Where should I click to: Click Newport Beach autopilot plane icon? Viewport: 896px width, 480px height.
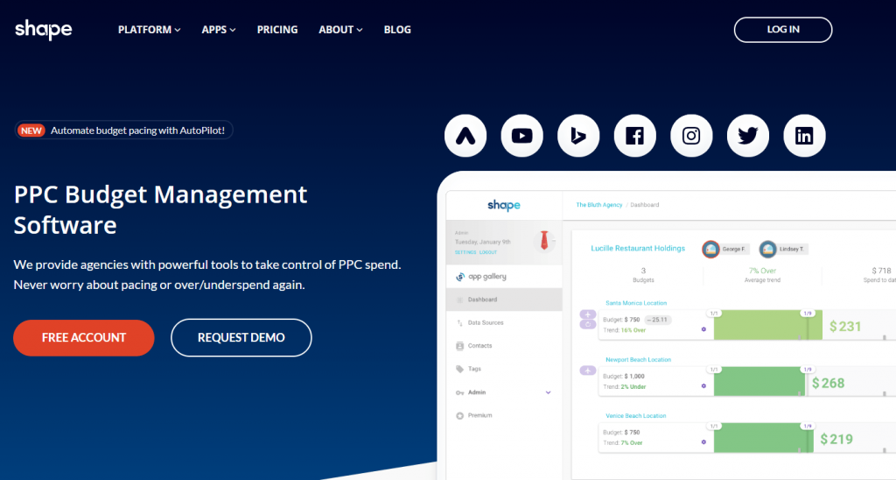click(588, 371)
